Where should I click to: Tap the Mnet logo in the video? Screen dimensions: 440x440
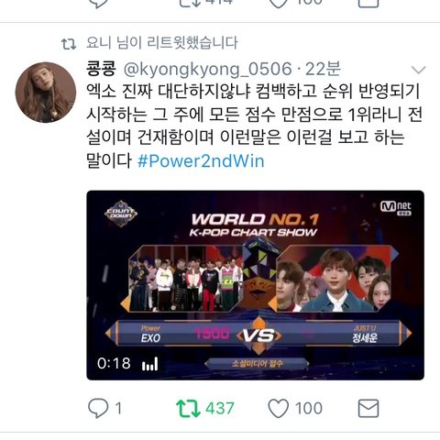(x=396, y=207)
